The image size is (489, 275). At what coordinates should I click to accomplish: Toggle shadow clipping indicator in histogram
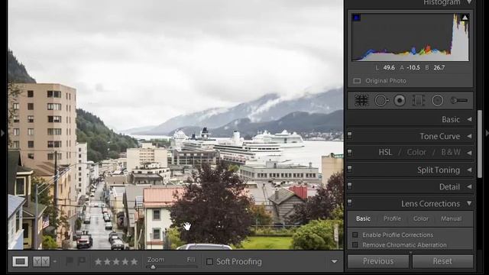click(x=356, y=18)
